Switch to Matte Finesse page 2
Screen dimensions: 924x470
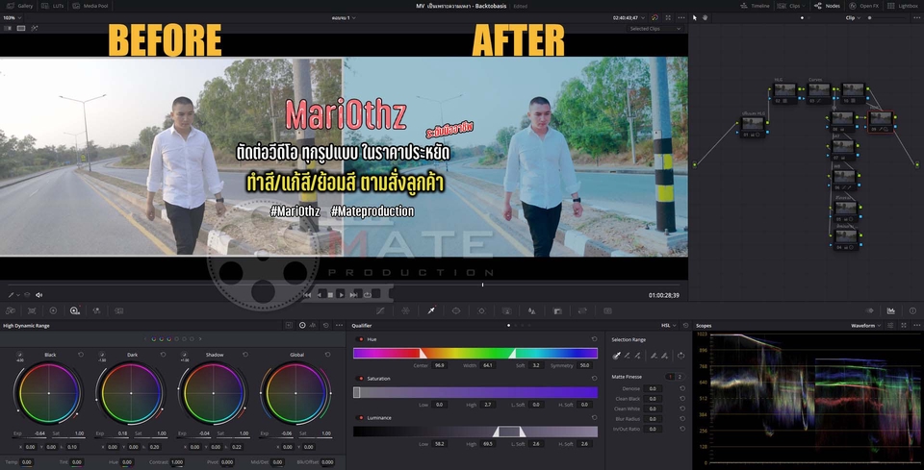tap(679, 377)
